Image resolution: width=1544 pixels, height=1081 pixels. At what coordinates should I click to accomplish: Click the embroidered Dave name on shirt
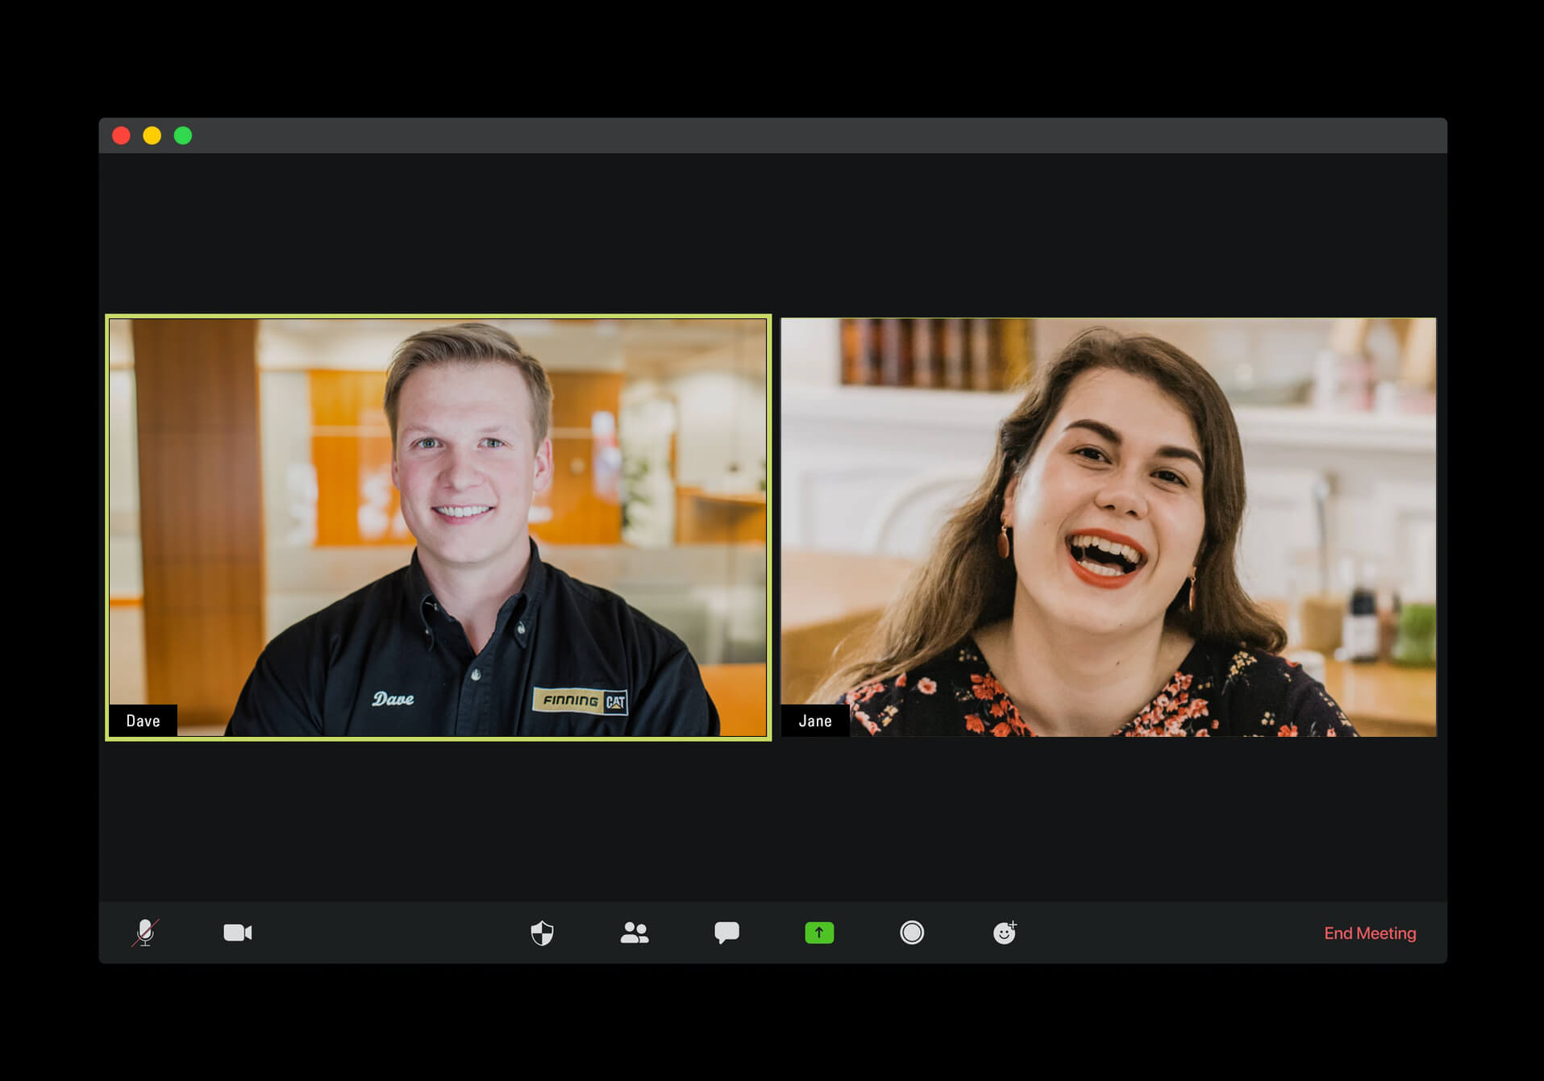[393, 699]
